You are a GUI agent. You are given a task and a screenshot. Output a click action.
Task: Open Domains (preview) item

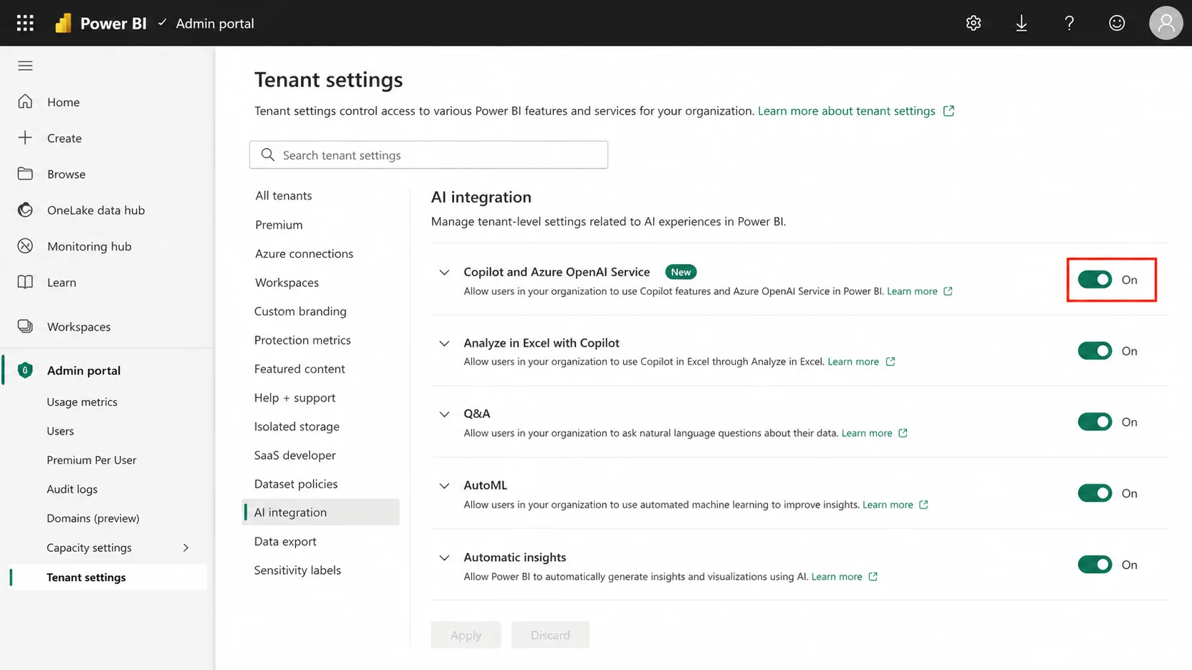pos(93,518)
